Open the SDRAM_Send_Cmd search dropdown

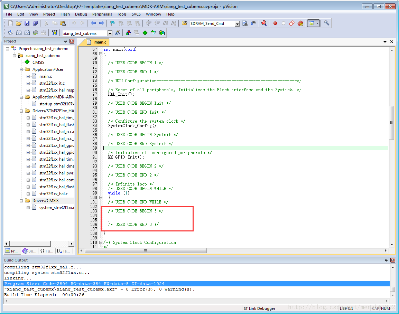pos(237,23)
